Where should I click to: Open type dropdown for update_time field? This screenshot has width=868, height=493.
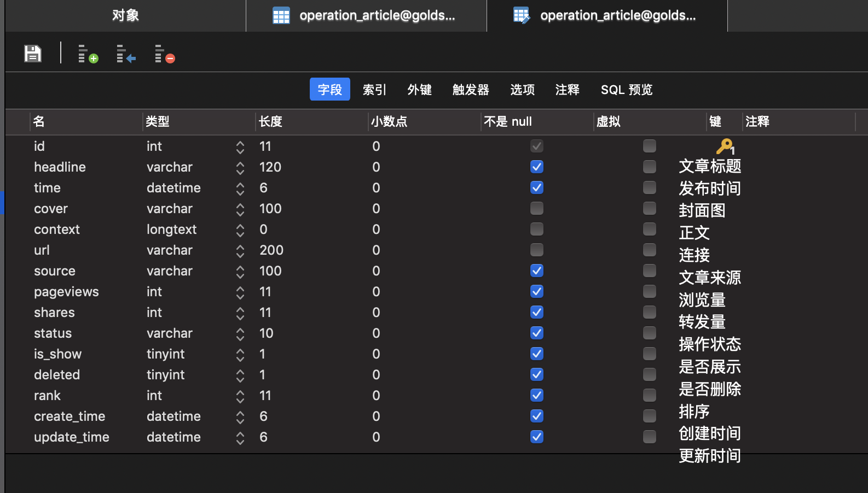pyautogui.click(x=240, y=438)
